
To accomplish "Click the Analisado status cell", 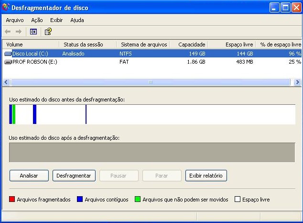I will tap(73, 54).
